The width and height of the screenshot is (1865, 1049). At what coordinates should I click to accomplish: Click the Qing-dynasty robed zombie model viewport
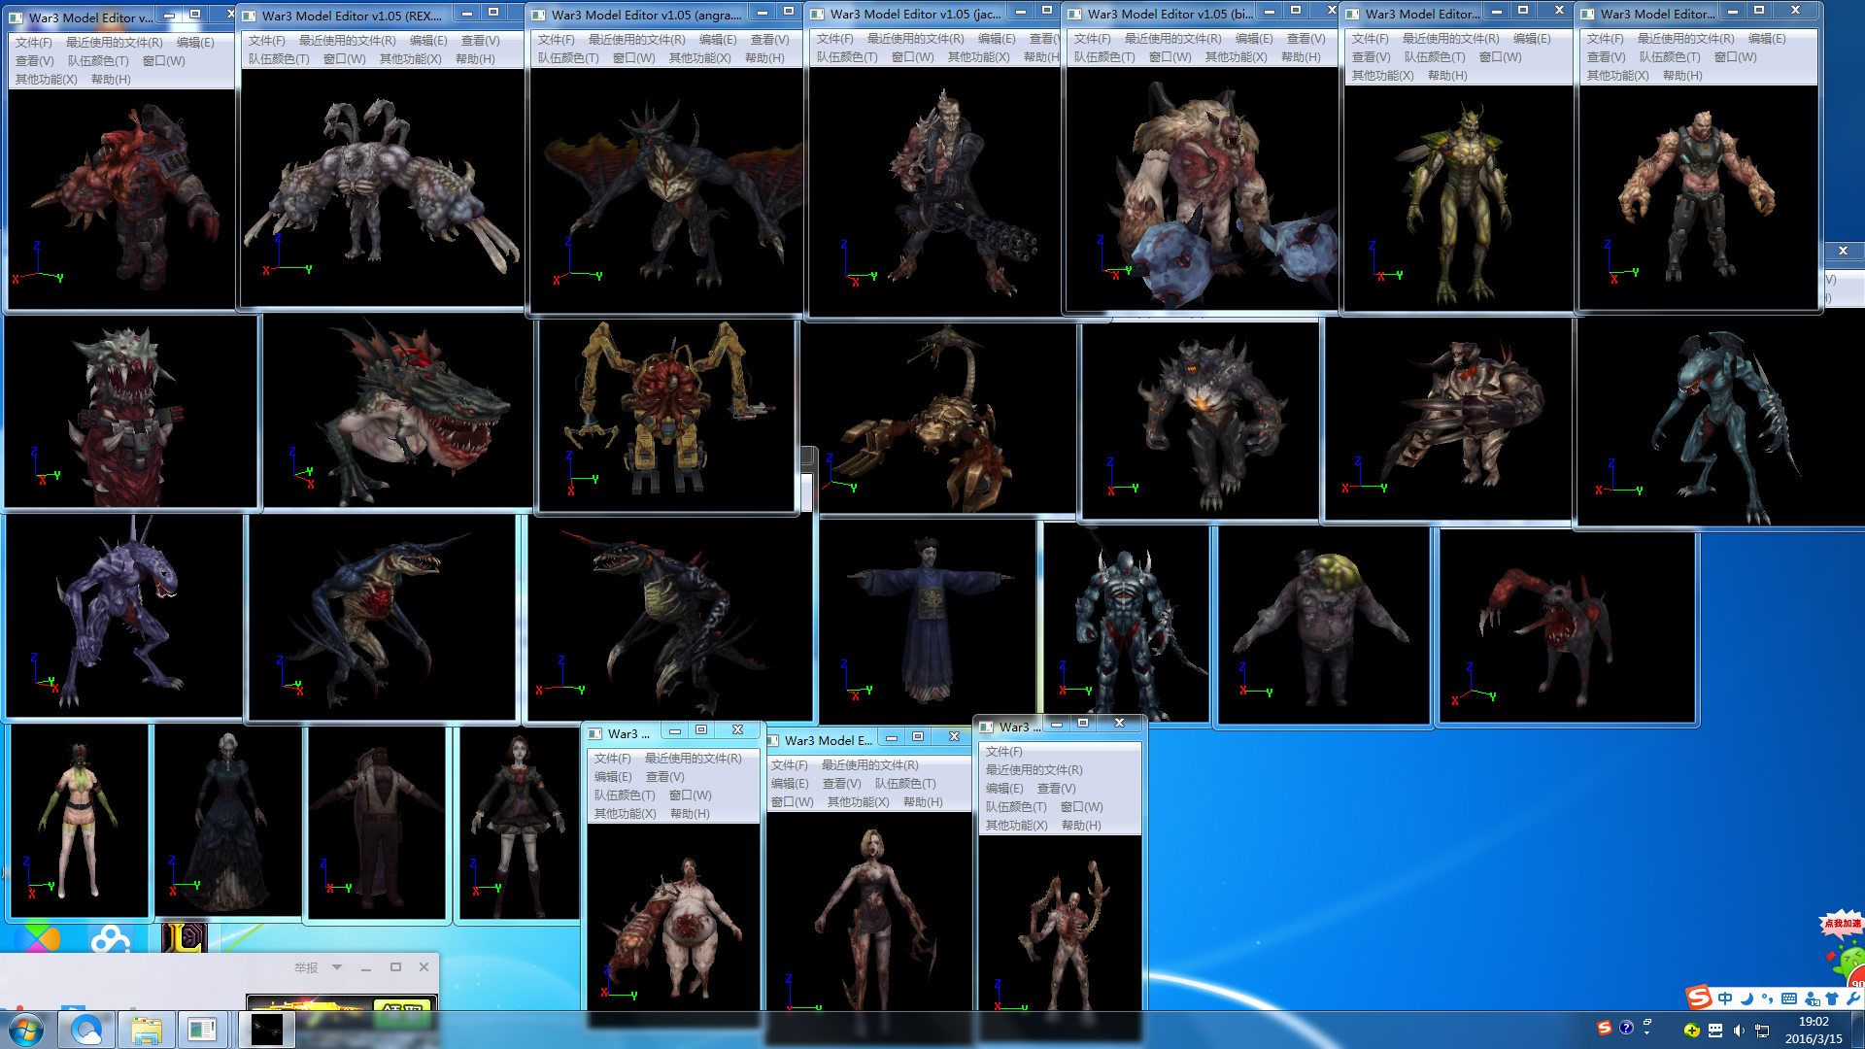tap(928, 622)
